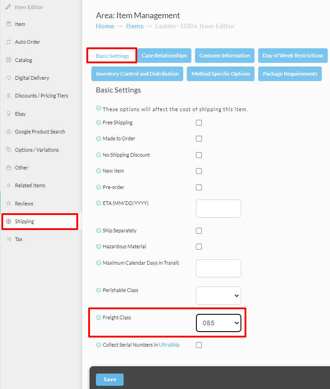Click the ETA date input field

pos(219,209)
